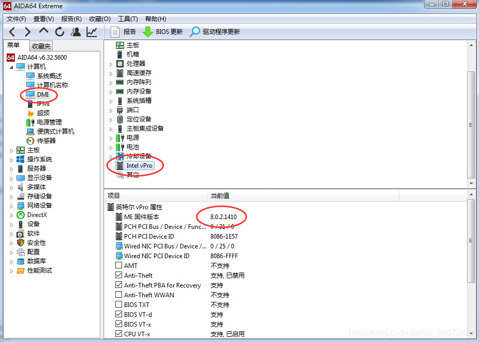479x342 pixels.
Task: Expand the 高速缓存 node in the DMI list
Action: click(111, 73)
